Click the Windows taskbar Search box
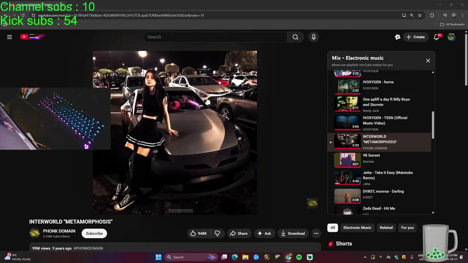Image resolution: width=468 pixels, height=263 pixels. (x=190, y=257)
